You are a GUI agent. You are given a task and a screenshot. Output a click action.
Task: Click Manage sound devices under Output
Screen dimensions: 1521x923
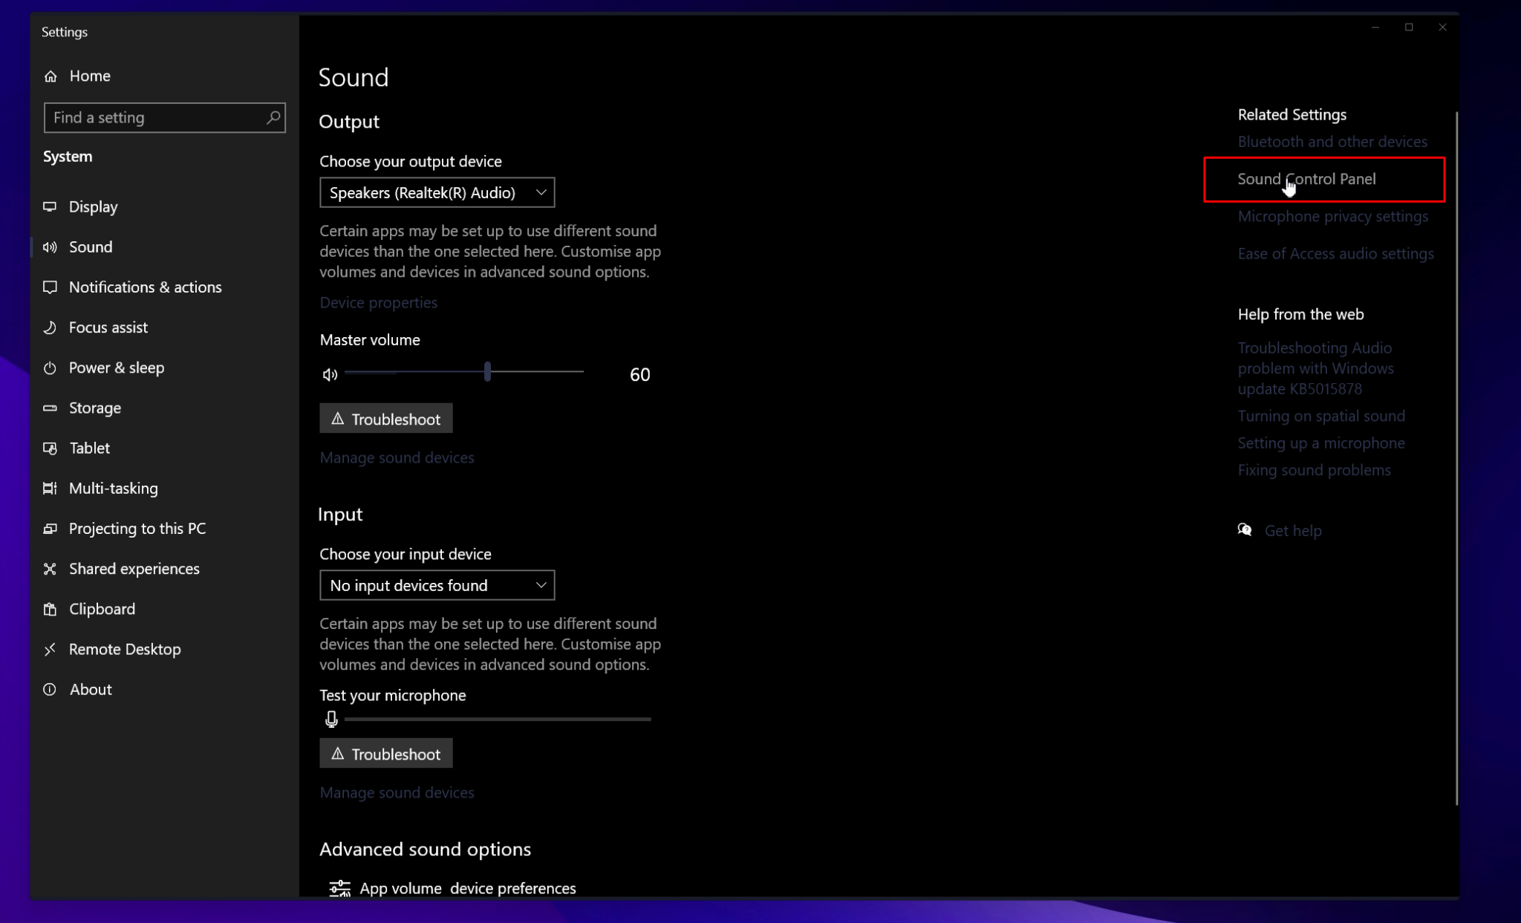(x=397, y=457)
